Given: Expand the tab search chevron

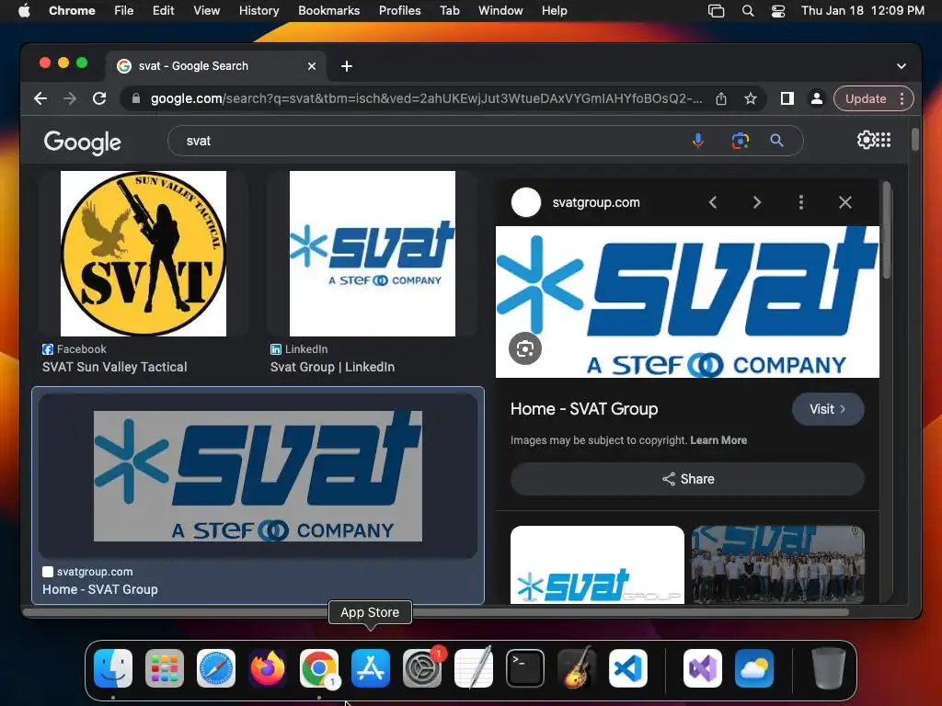Looking at the screenshot, I should click(x=902, y=66).
